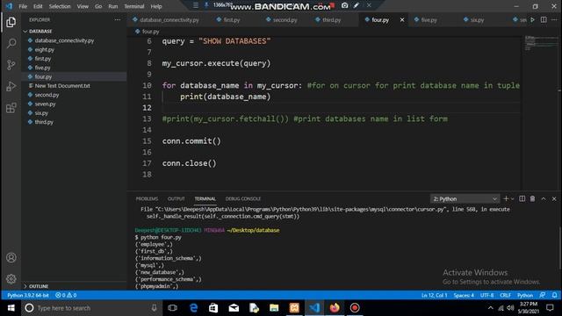Open the Source Control view

[x=11, y=65]
